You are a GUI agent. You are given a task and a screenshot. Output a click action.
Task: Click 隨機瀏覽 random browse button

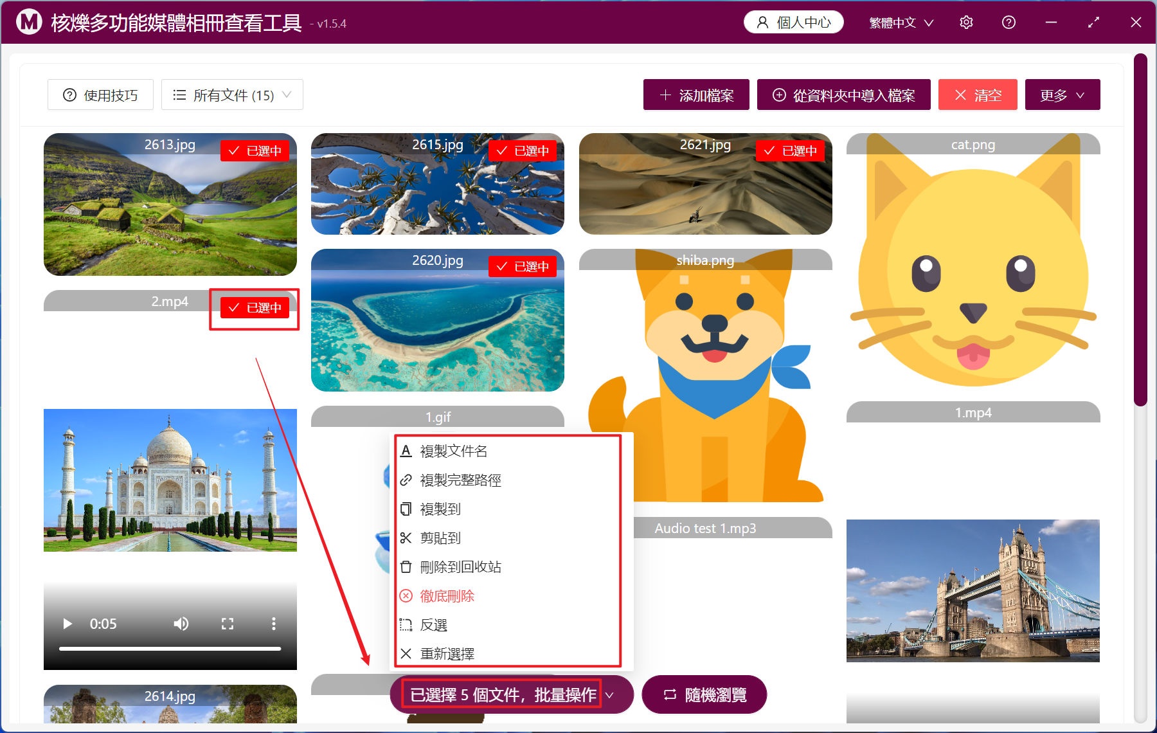coord(704,694)
